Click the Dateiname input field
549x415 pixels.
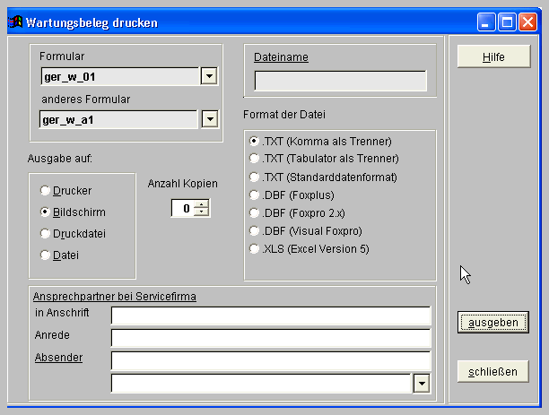coord(340,81)
